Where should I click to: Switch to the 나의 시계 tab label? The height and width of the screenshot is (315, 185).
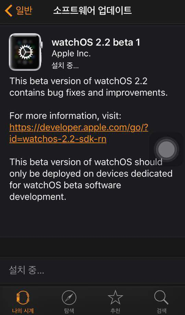[23, 311]
